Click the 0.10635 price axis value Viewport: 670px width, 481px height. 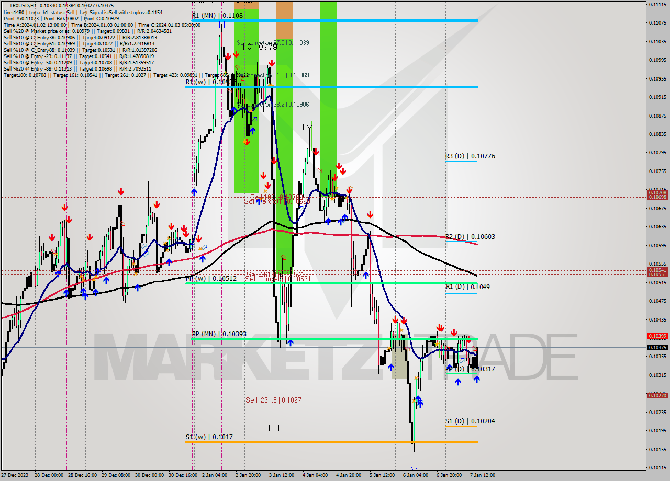click(657, 227)
